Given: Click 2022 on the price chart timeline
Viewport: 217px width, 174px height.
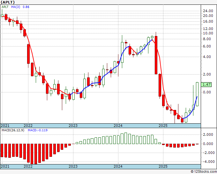Looking at the screenshot, I should [x=28, y=126].
